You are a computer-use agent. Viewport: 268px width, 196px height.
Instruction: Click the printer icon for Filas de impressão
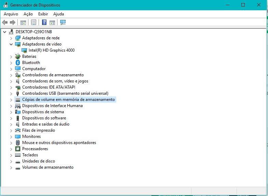18,130
